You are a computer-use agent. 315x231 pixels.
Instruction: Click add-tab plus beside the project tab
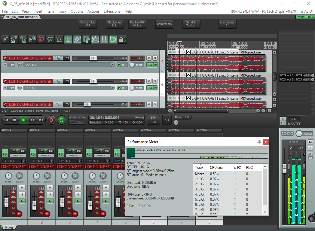pos(2,17)
